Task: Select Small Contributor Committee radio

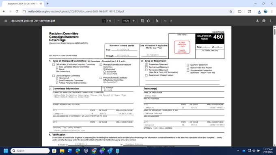Action: coord(57,81)
